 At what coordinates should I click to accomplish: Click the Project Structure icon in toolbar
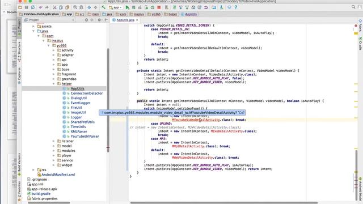[214, 7]
